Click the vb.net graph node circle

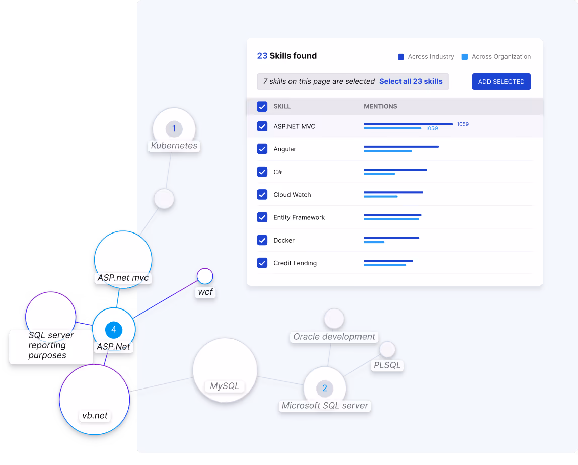[x=94, y=400]
